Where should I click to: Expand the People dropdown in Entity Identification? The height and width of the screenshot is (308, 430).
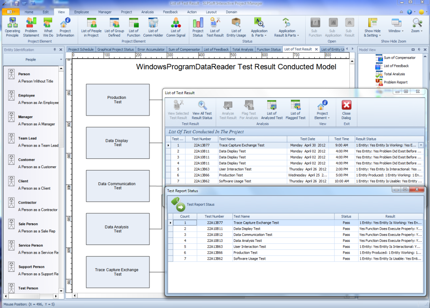click(x=61, y=60)
